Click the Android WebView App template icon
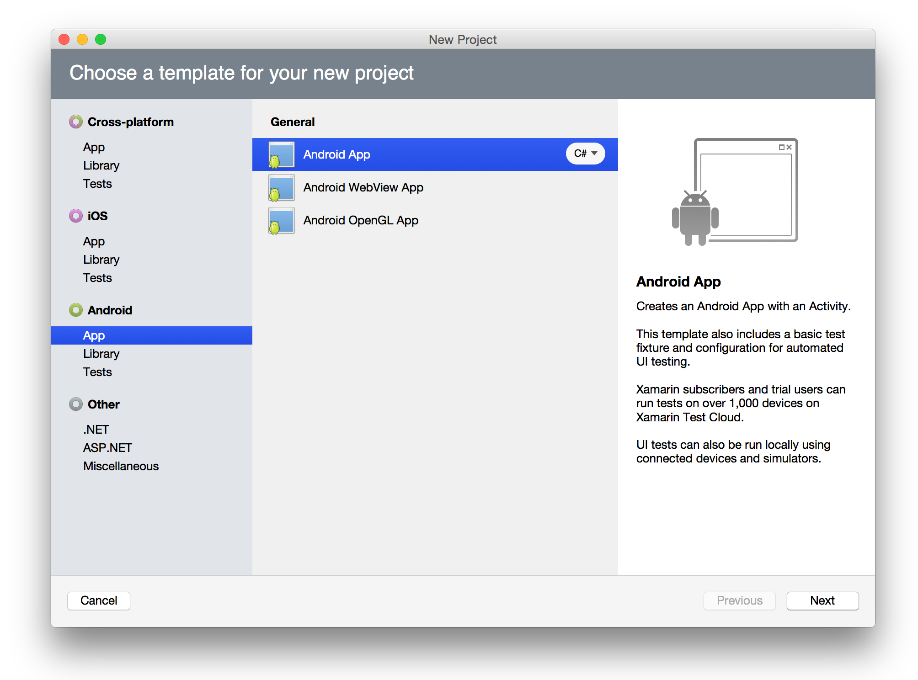Image resolution: width=918 pixels, height=680 pixels. click(x=281, y=187)
